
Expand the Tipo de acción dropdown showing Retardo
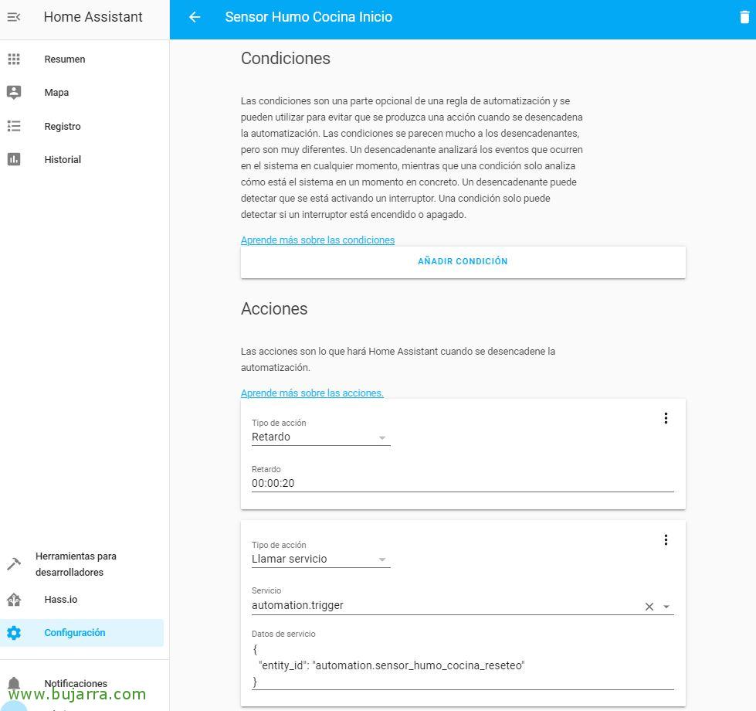coord(320,437)
